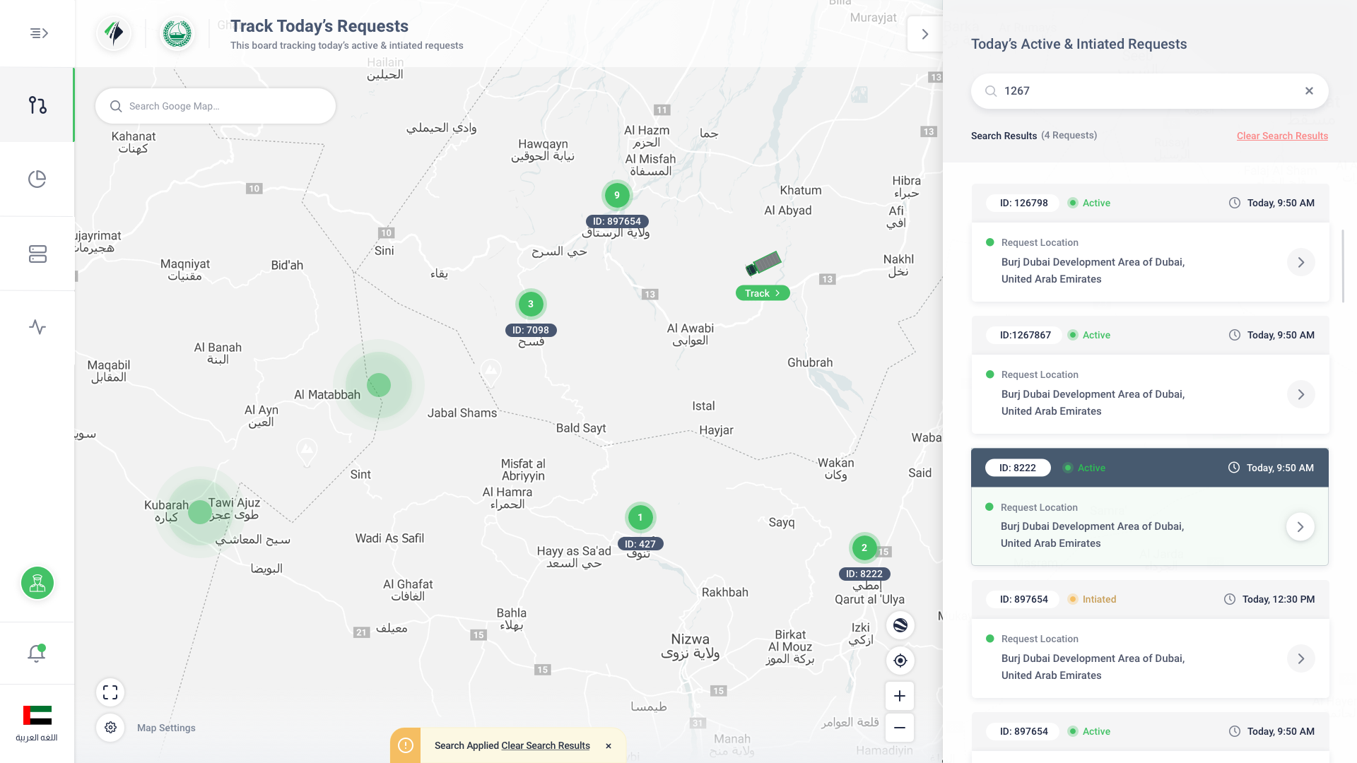Focus the Search Google Map field
Screen dimensions: 1357x763
[x=216, y=106]
